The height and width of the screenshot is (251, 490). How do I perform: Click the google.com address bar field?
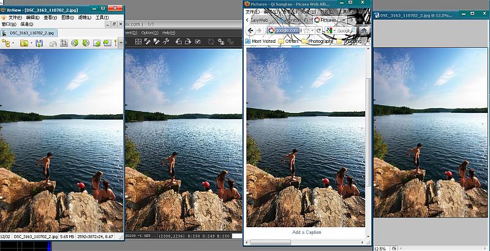coord(287,31)
